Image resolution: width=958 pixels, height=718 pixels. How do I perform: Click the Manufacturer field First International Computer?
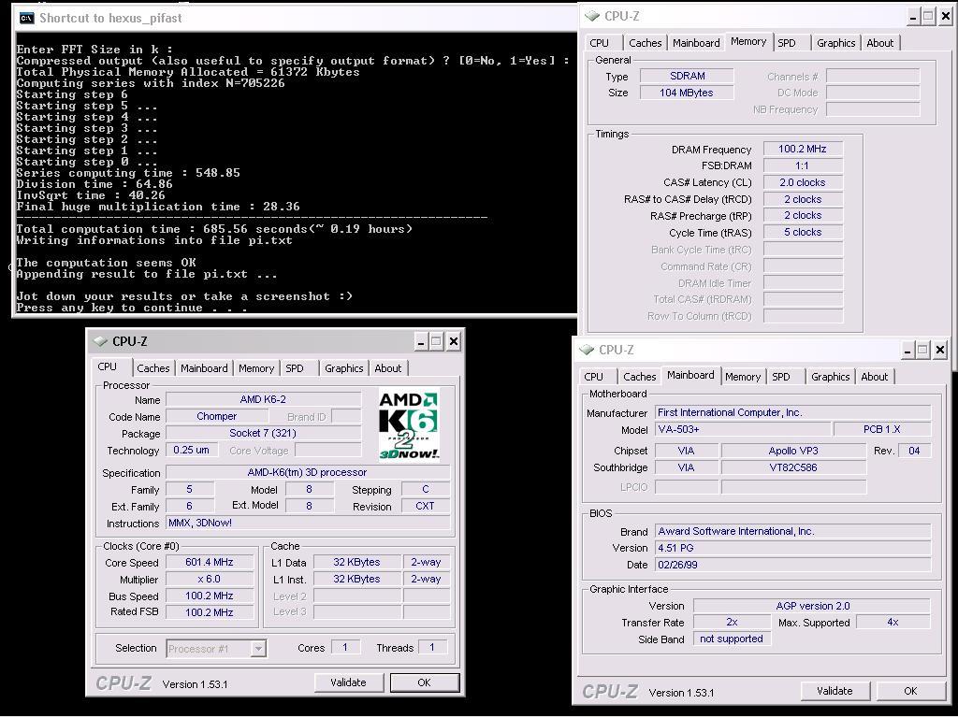[x=793, y=412]
